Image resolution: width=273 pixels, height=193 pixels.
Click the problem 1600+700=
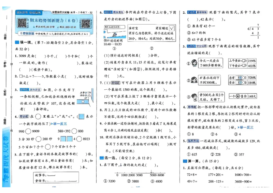click(x=243, y=175)
